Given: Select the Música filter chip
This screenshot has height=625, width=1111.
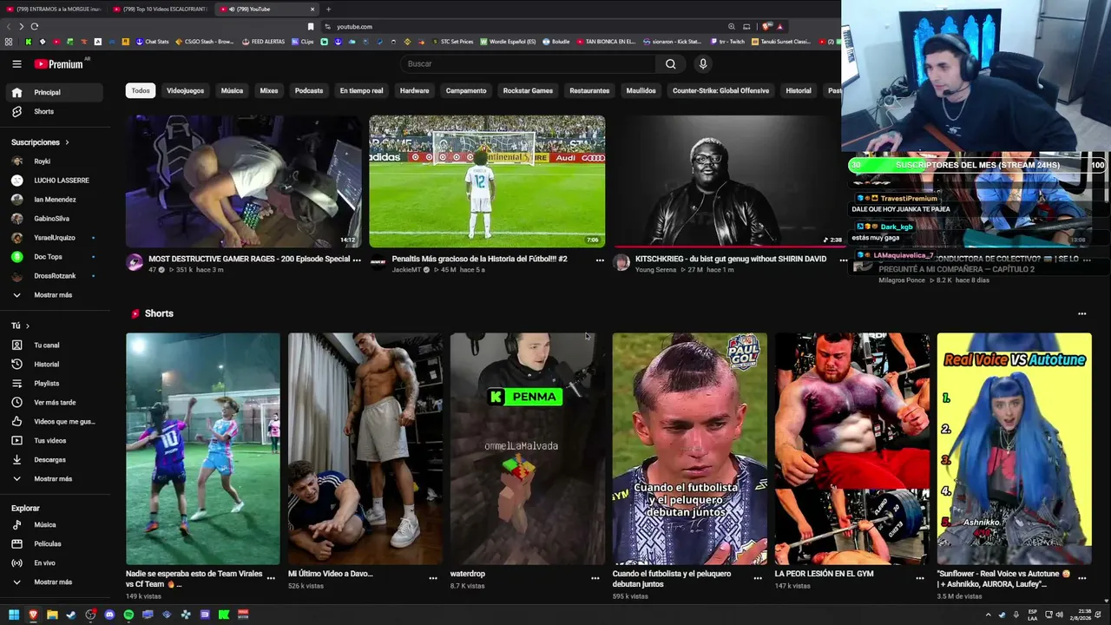Looking at the screenshot, I should point(232,90).
